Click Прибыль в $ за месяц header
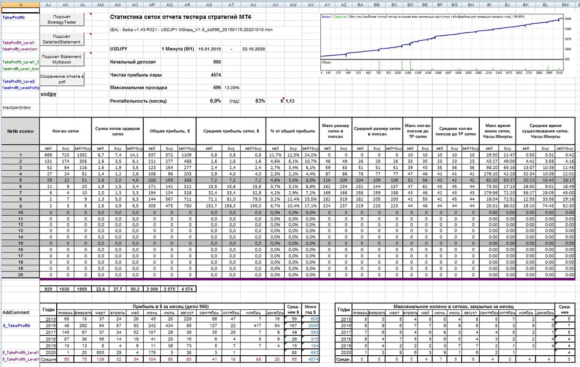Viewport: 580px width, 367px height. pos(171,306)
